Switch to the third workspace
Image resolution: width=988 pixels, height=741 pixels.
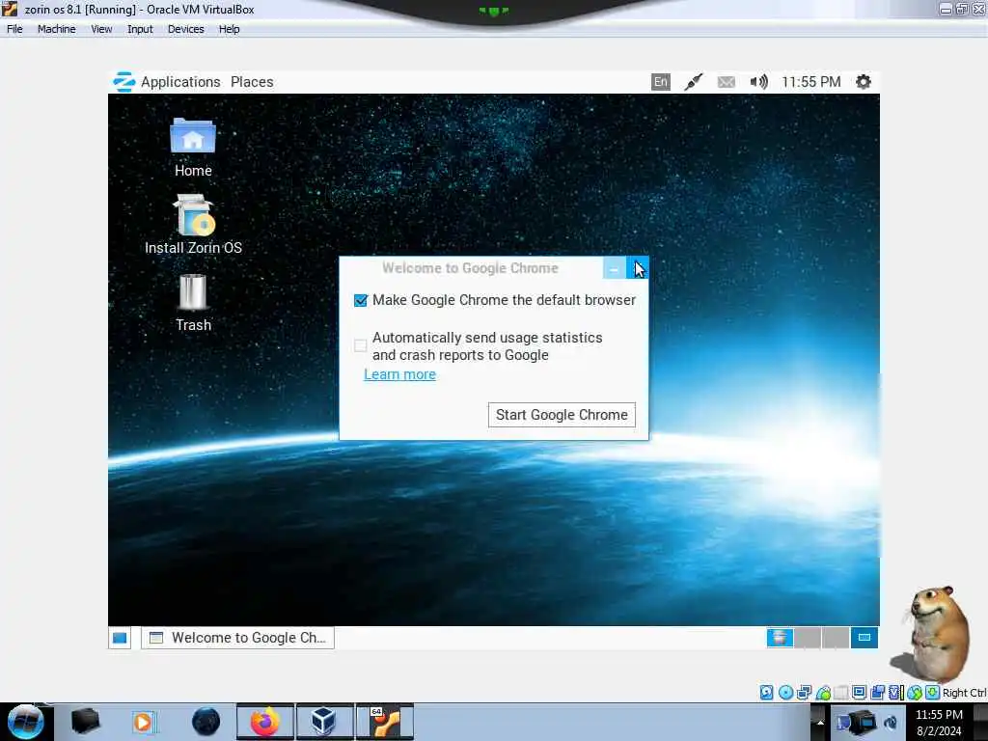pyautogui.click(x=836, y=638)
